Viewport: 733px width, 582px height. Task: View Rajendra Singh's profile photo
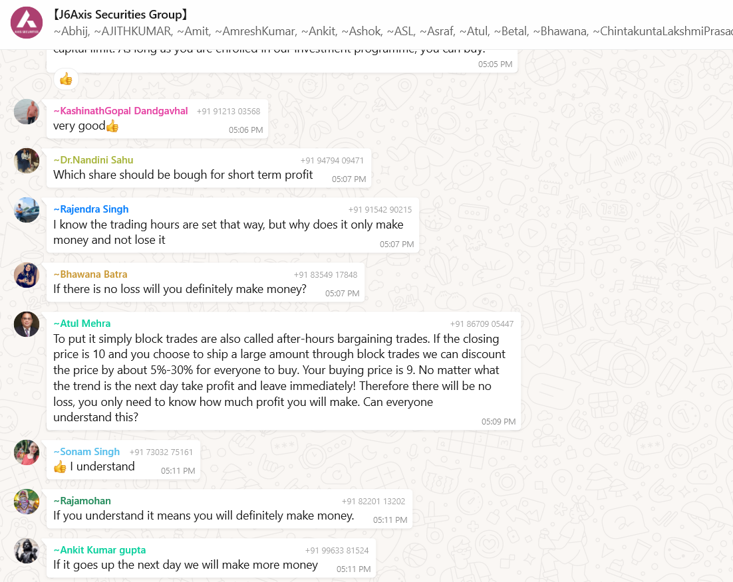click(x=27, y=210)
